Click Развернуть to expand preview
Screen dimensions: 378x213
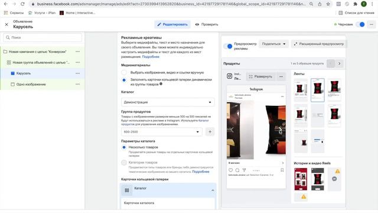[260, 76]
